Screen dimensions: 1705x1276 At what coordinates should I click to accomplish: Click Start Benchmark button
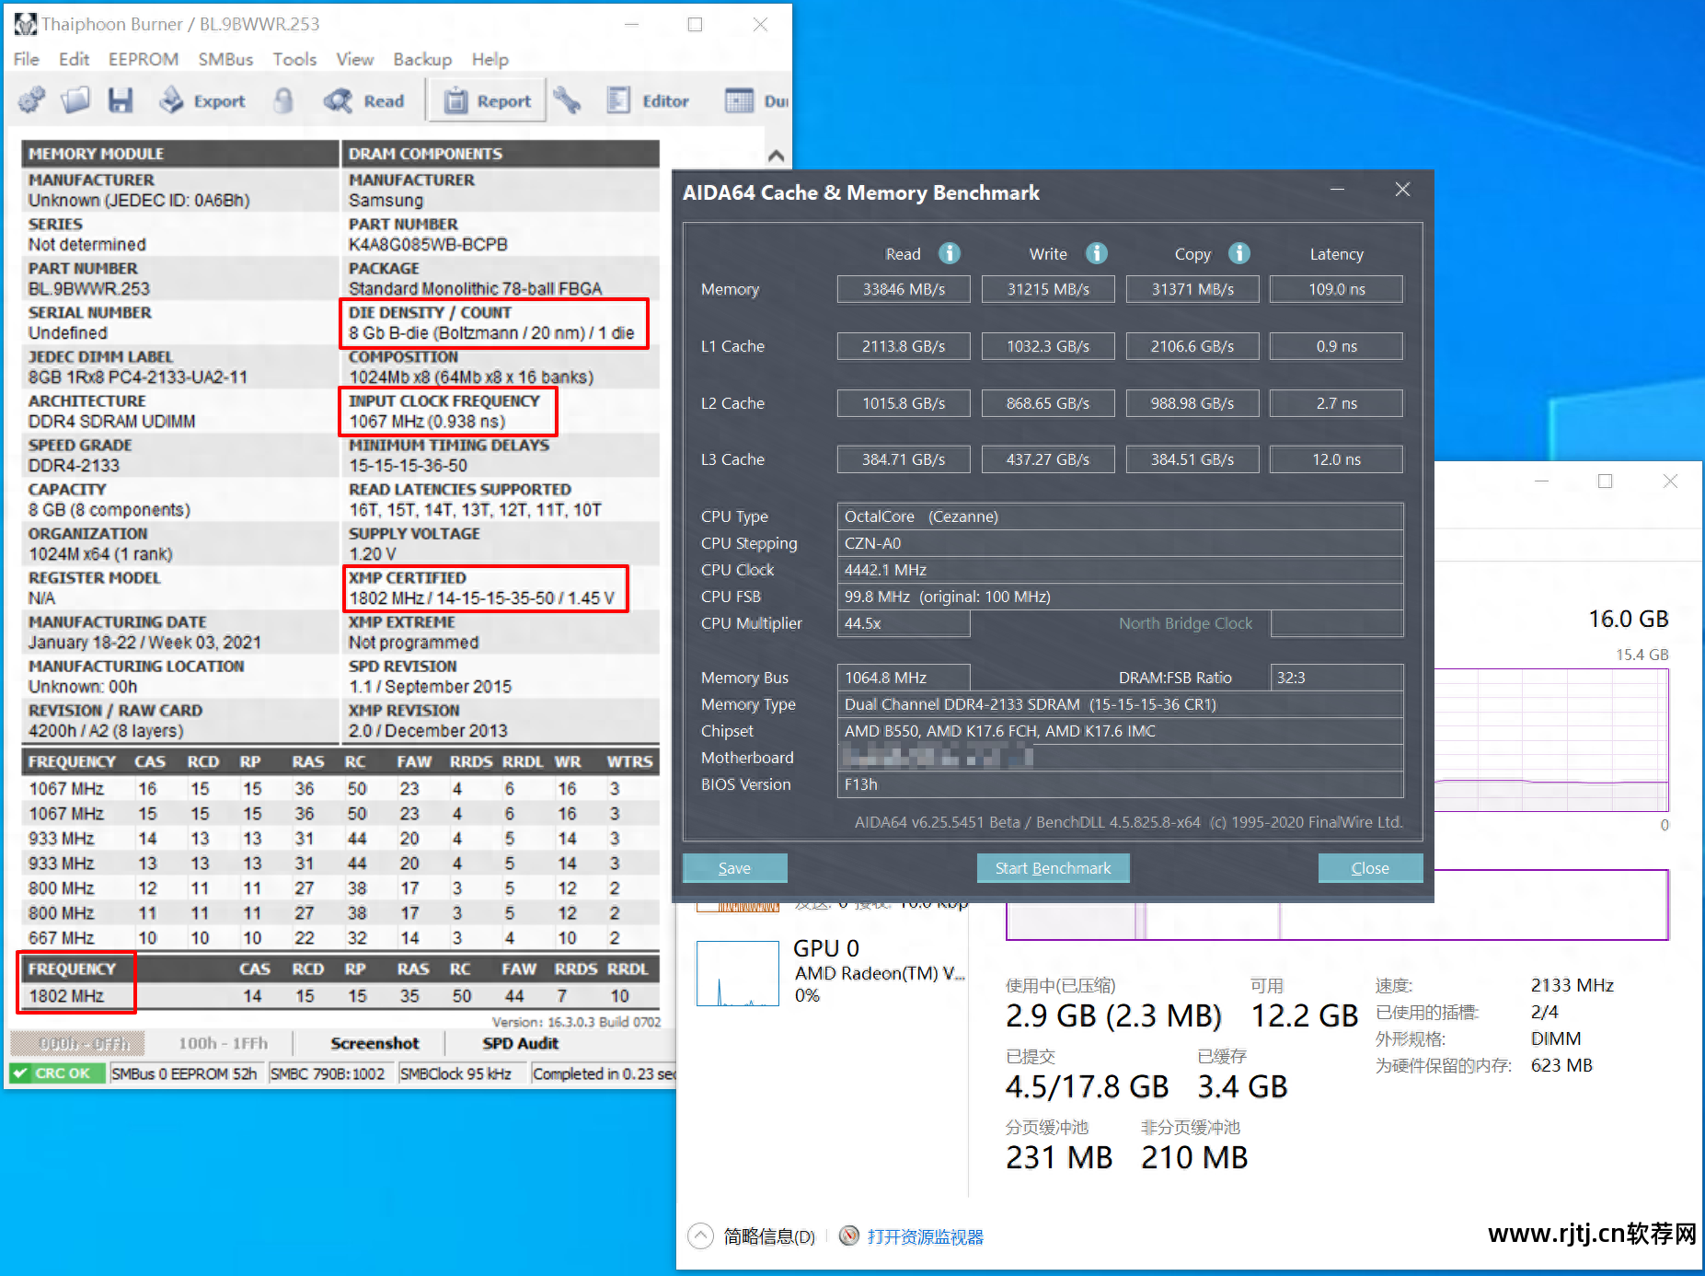click(x=1053, y=868)
